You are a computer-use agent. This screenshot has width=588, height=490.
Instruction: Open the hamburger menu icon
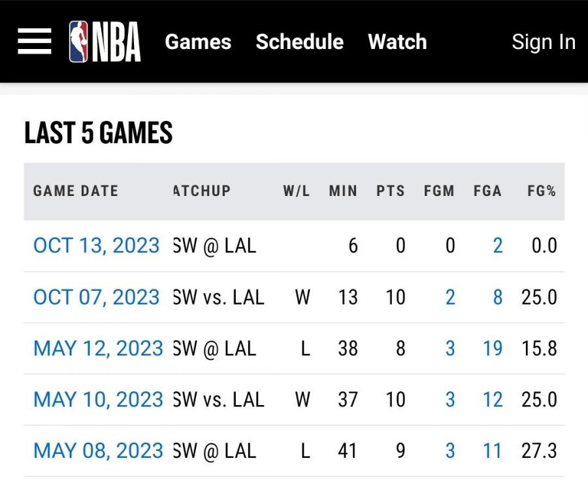point(35,42)
